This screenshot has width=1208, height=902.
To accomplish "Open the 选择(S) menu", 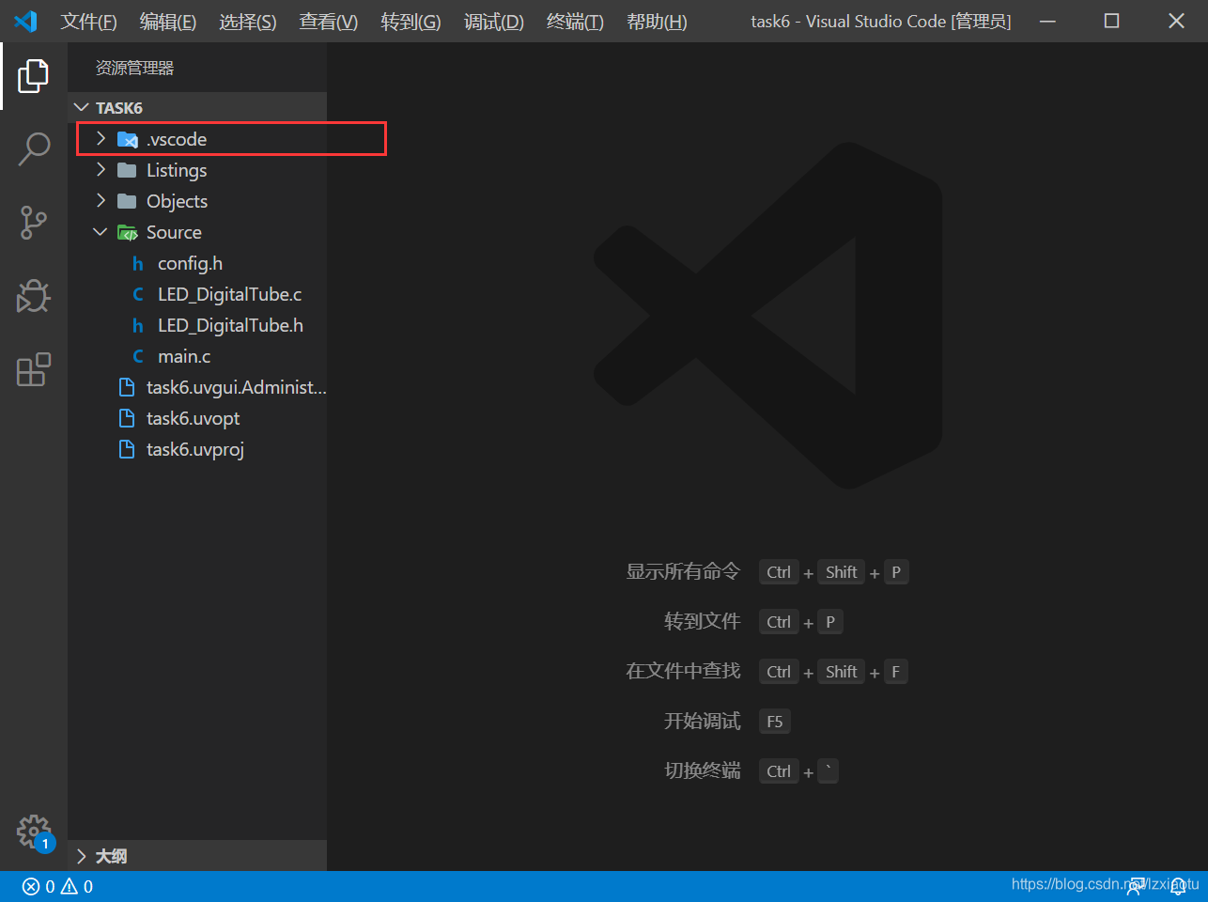I will 248,21.
